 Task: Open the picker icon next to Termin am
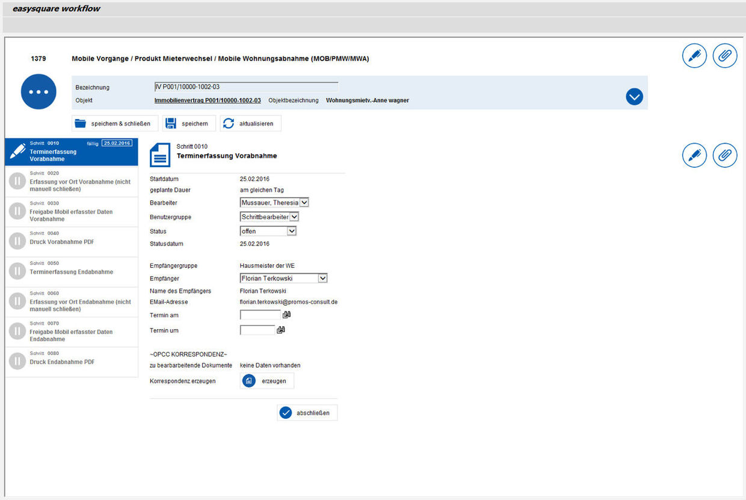pos(286,315)
